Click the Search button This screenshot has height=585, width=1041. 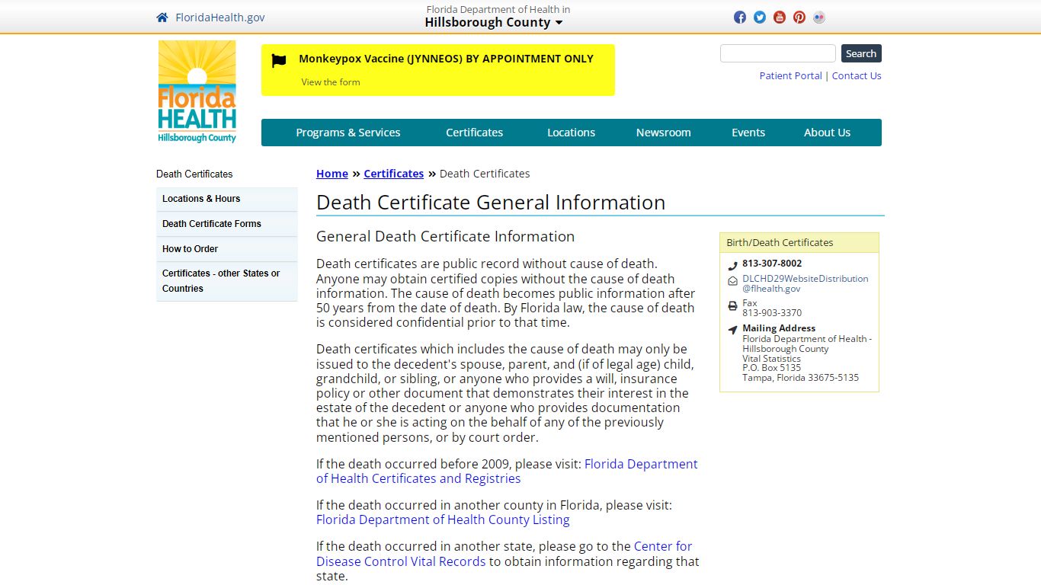point(861,53)
